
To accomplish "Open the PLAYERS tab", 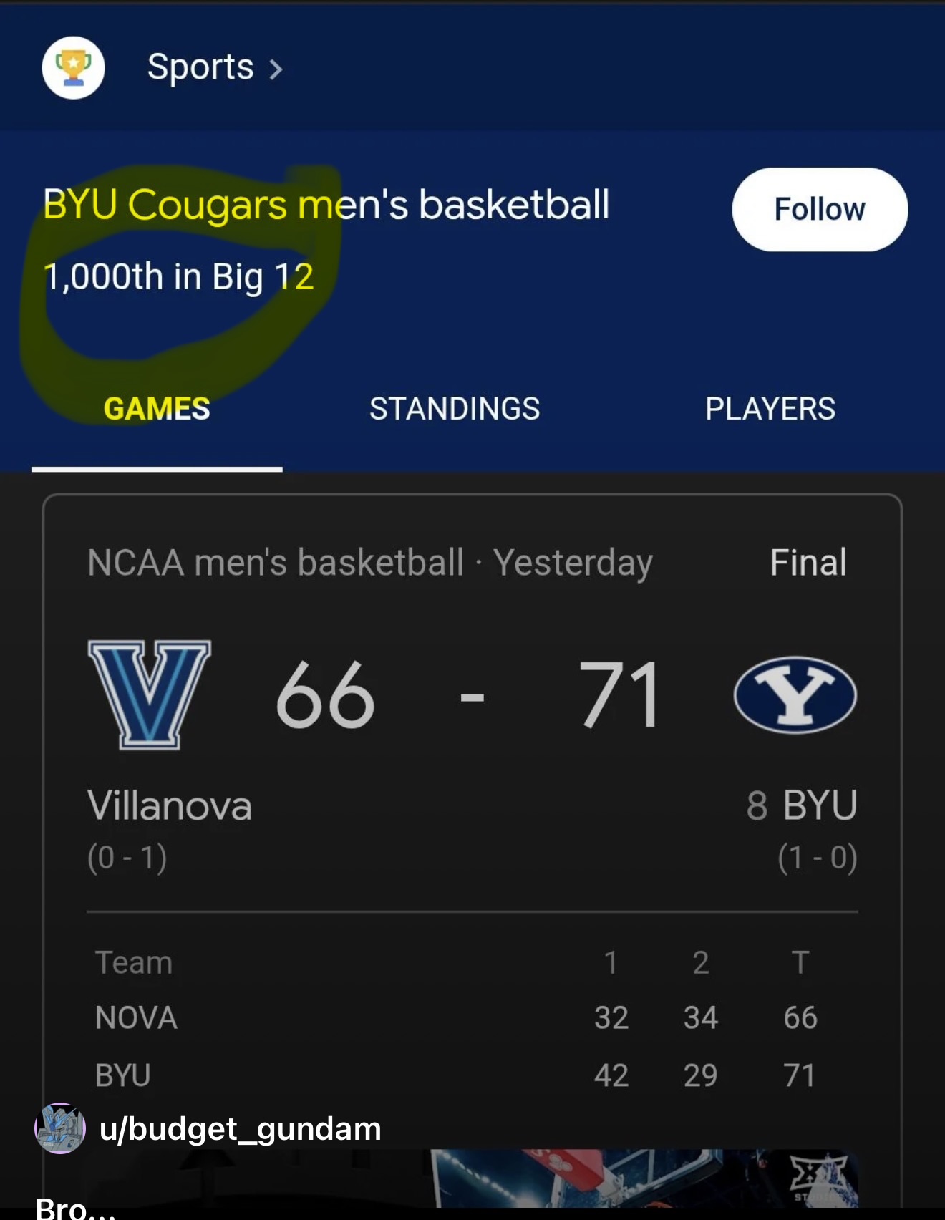I will (x=770, y=409).
